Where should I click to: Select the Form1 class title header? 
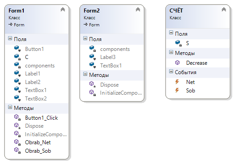coord(16,11)
